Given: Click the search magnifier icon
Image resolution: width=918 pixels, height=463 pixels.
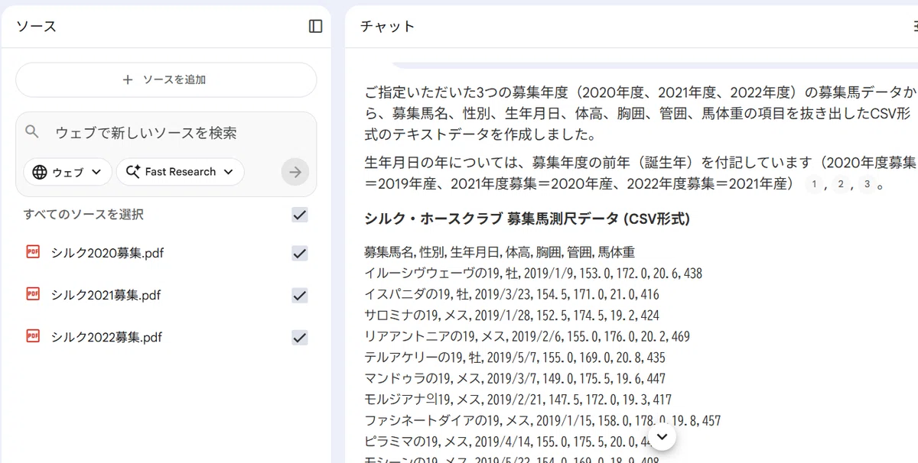Looking at the screenshot, I should 32,132.
